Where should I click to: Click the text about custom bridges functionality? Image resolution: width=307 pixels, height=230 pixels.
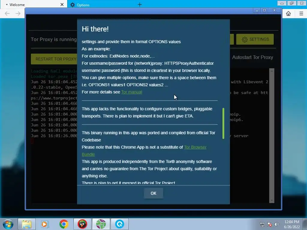coord(147,112)
